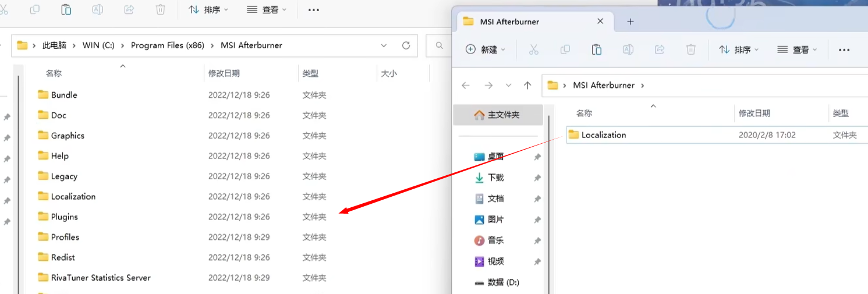Open more options ellipsis in right window
868x294 pixels.
click(844, 50)
